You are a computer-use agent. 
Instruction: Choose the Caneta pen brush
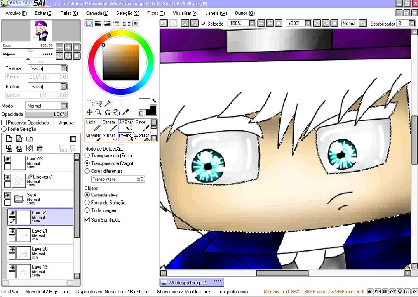pos(110,125)
